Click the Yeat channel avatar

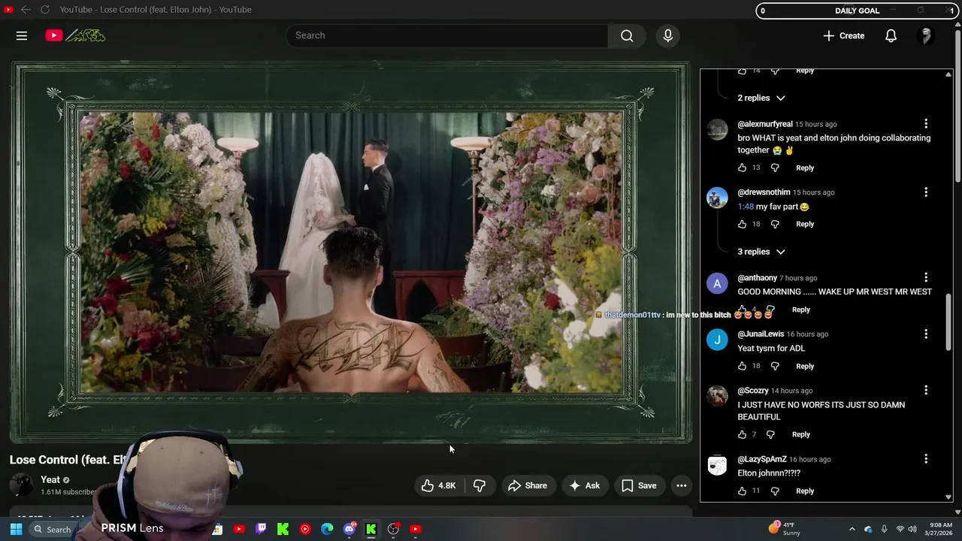click(23, 485)
